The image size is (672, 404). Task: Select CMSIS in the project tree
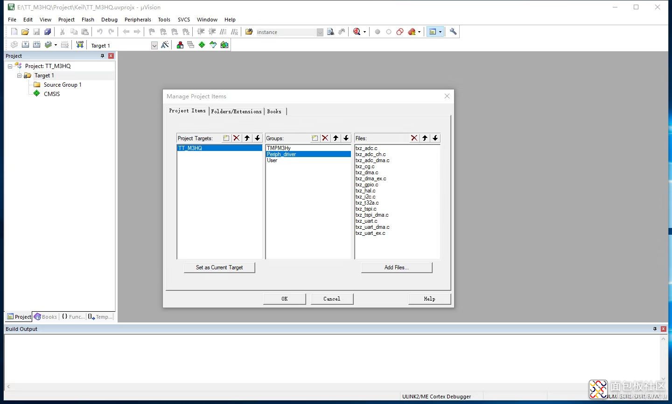(x=52, y=94)
